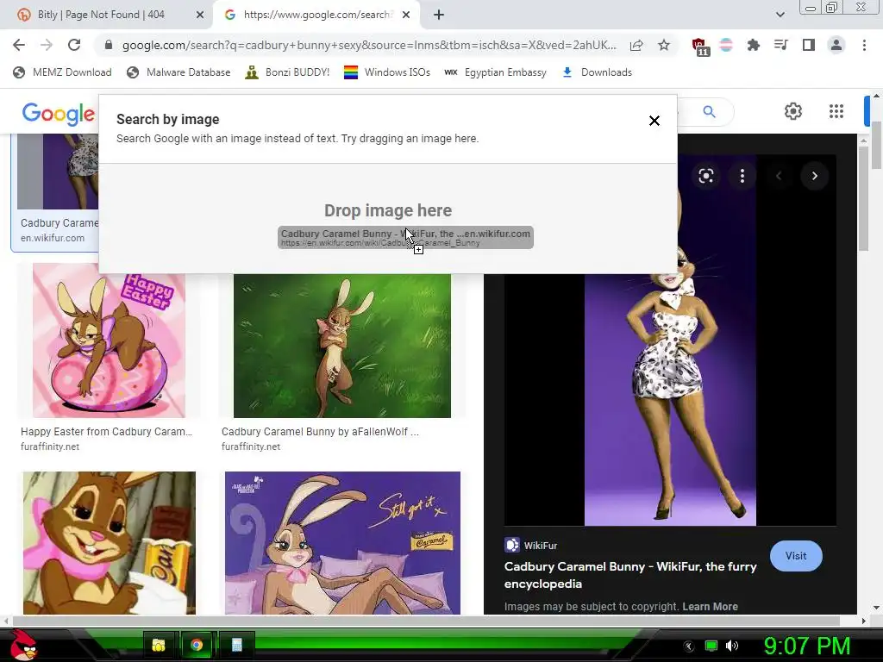Go to the previous image in preview
The image size is (883, 662).
pyautogui.click(x=779, y=176)
